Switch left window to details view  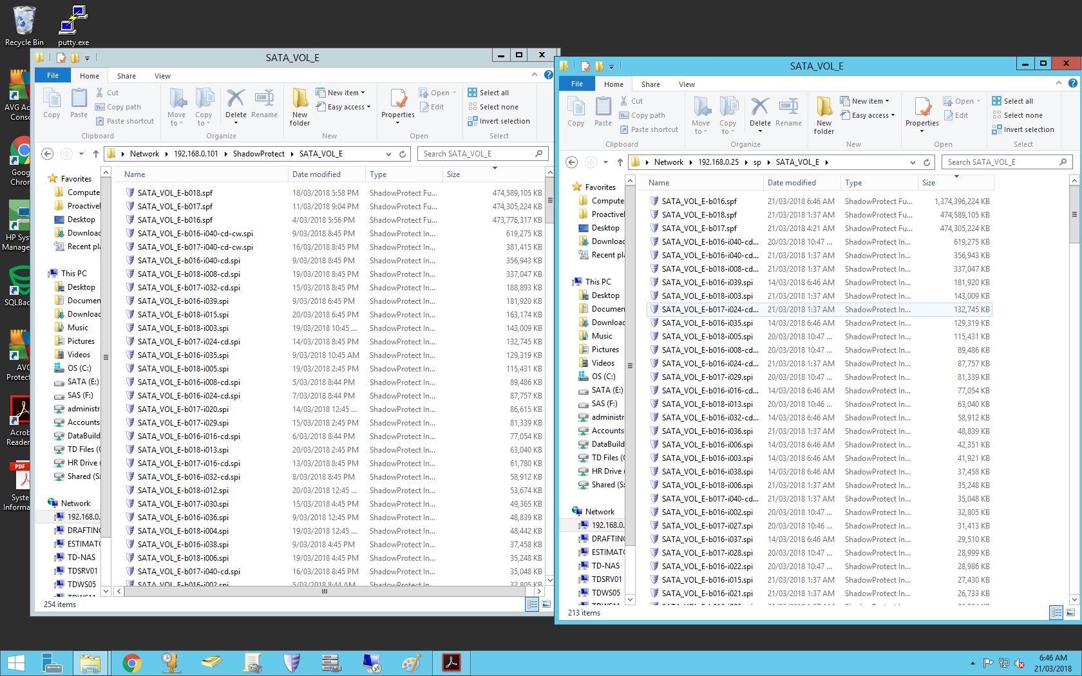pyautogui.click(x=532, y=605)
